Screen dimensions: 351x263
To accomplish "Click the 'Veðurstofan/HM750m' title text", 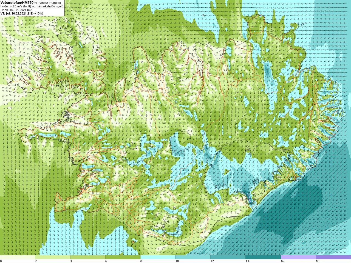I will pyautogui.click(x=19, y=2).
